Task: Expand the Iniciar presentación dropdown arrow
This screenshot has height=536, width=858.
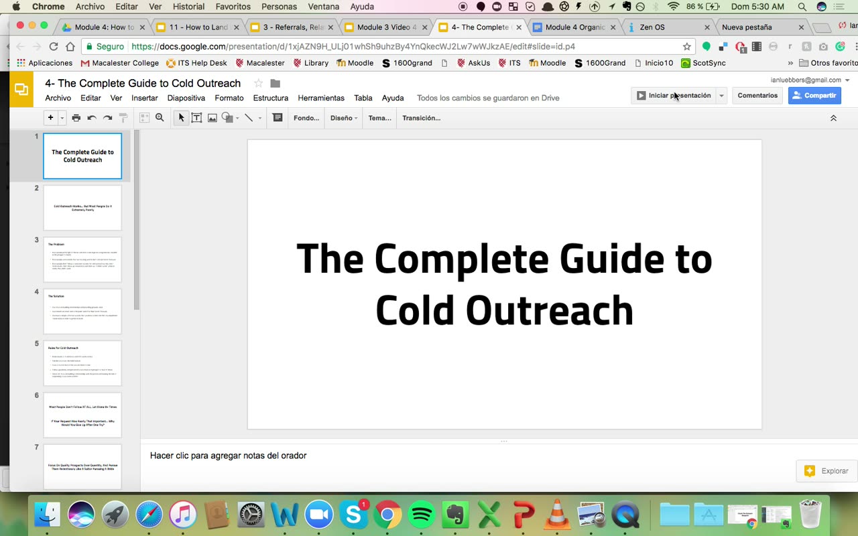Action: click(x=721, y=96)
